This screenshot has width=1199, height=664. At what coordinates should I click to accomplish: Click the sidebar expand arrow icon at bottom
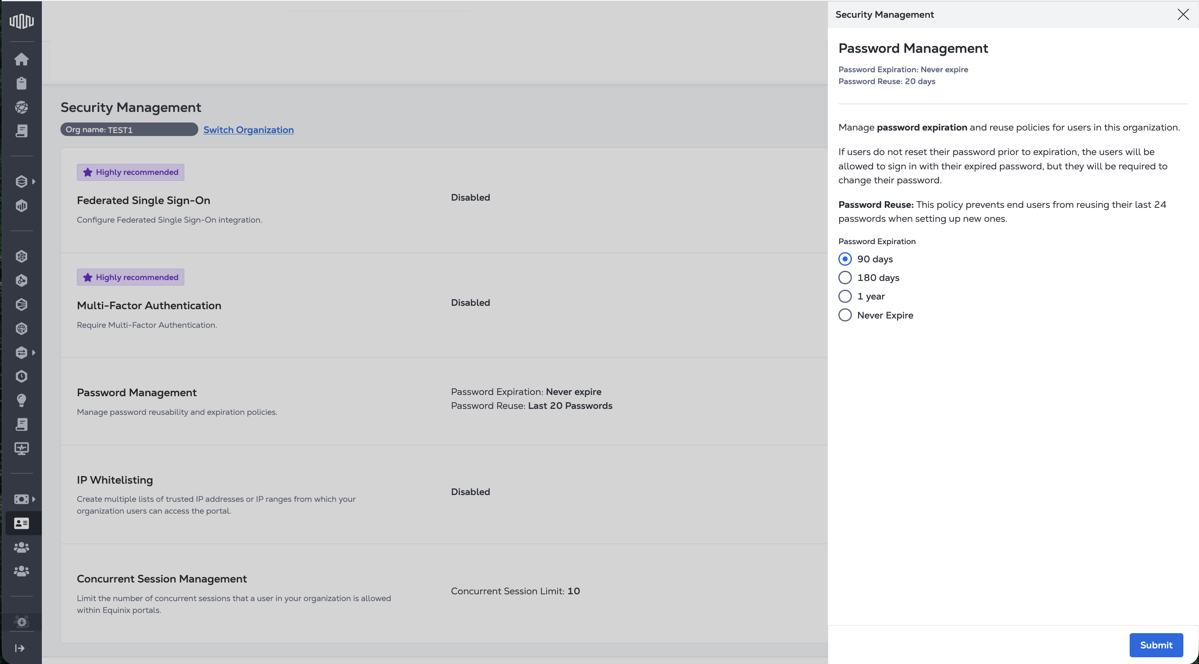pos(19,648)
